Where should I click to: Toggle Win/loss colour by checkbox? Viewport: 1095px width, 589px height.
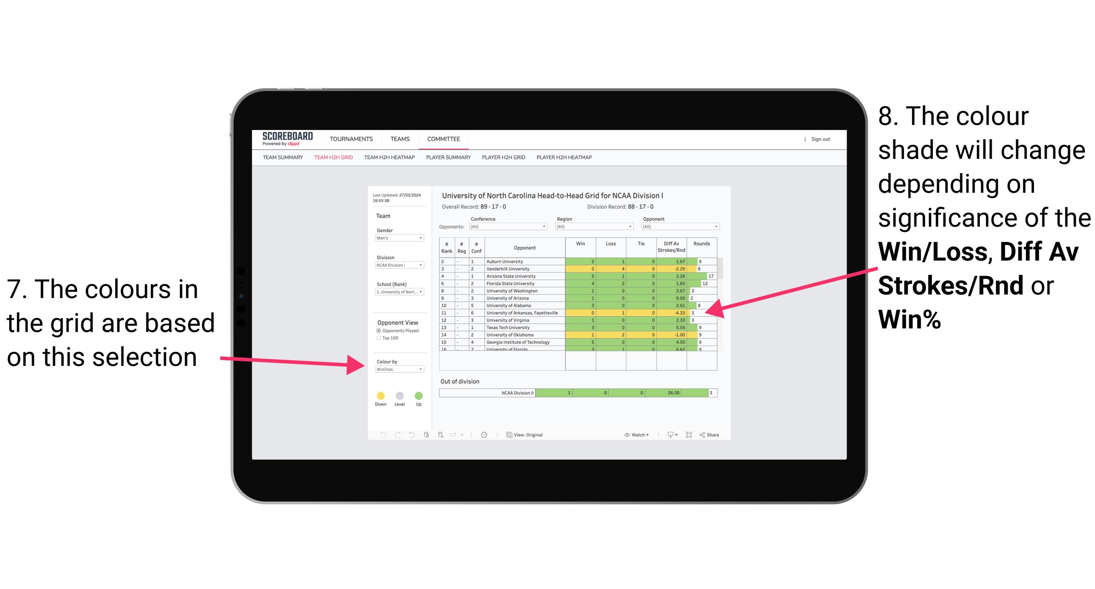tap(398, 369)
